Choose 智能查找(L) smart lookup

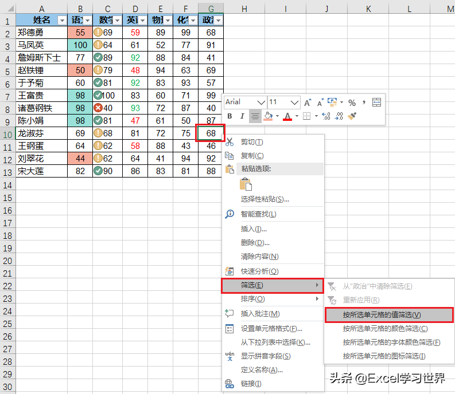coord(273,214)
